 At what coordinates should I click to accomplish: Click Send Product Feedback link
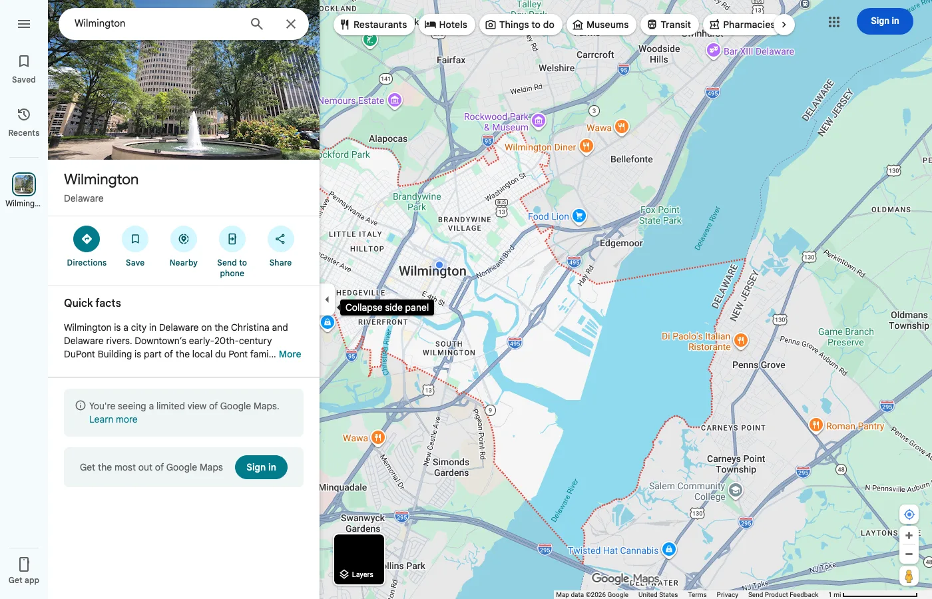coord(783,595)
